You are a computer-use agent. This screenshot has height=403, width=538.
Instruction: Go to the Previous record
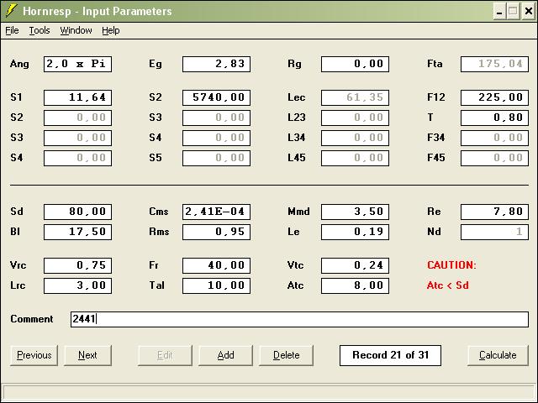34,355
